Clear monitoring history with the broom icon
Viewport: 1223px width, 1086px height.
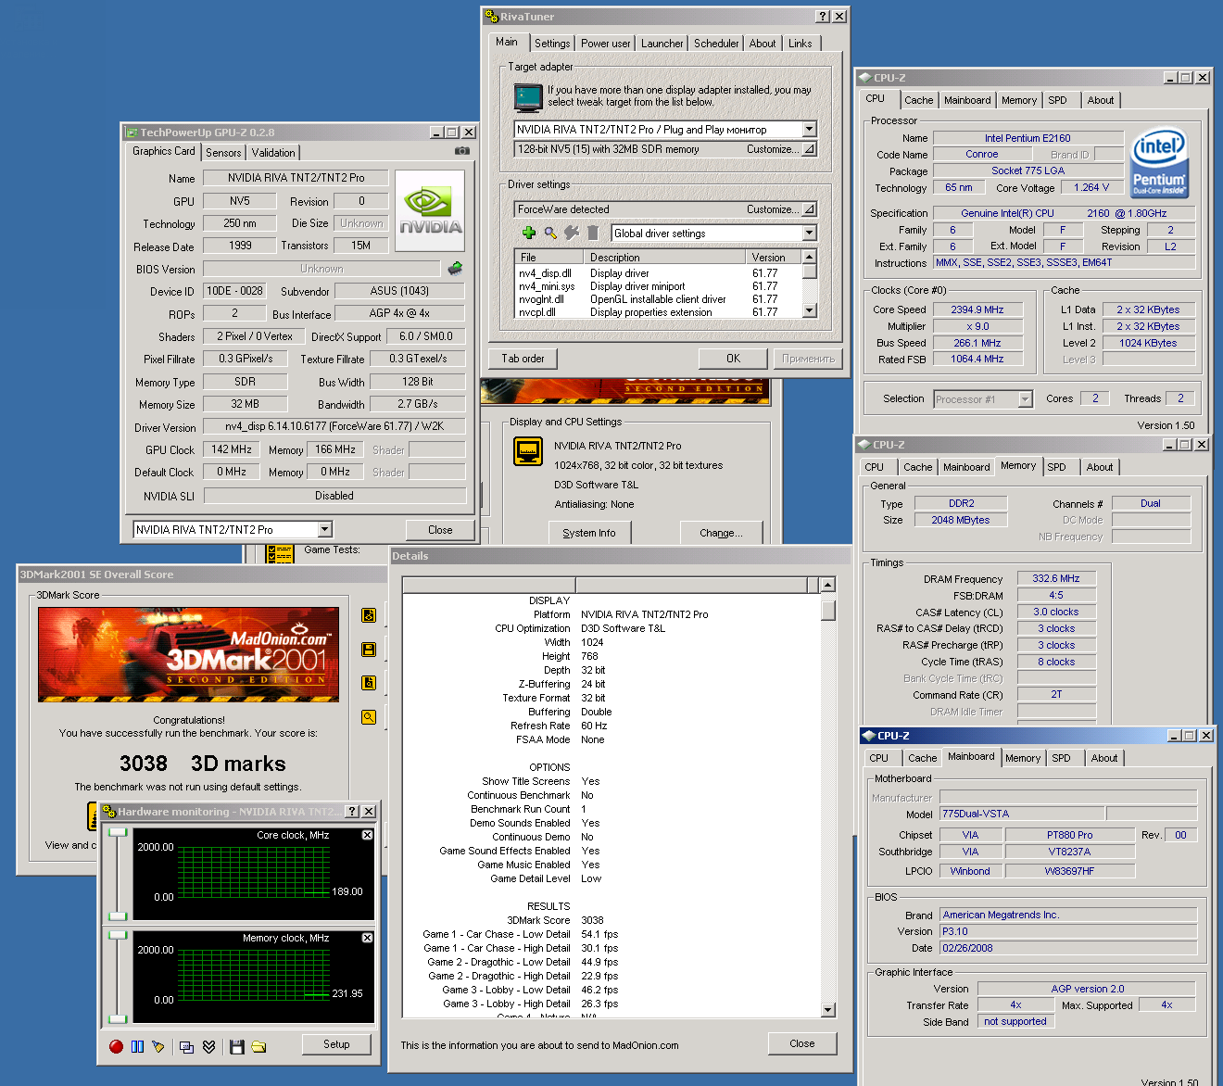pyautogui.click(x=158, y=1046)
